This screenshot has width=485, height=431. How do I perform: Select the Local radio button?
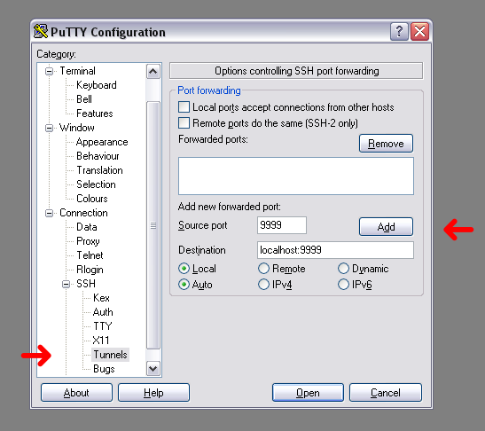(184, 269)
